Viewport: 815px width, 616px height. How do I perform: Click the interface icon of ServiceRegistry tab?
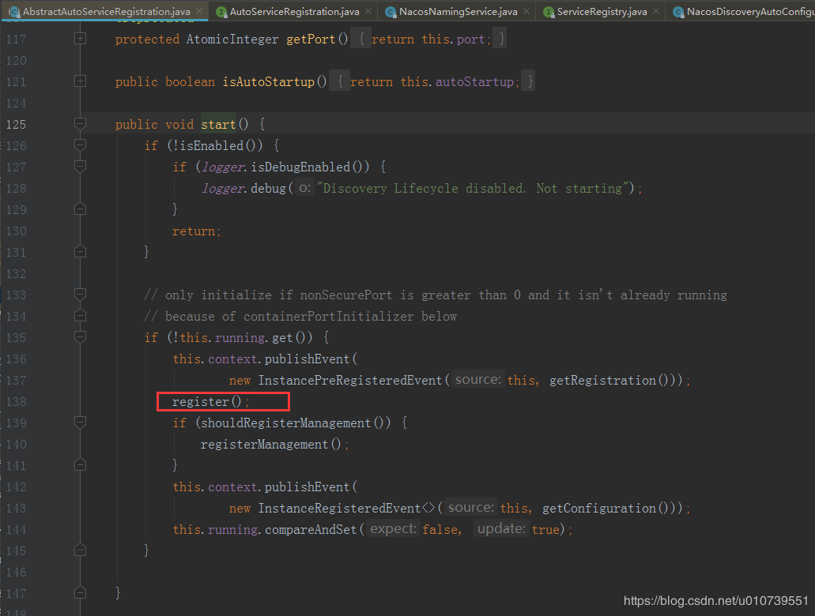pyautogui.click(x=549, y=11)
